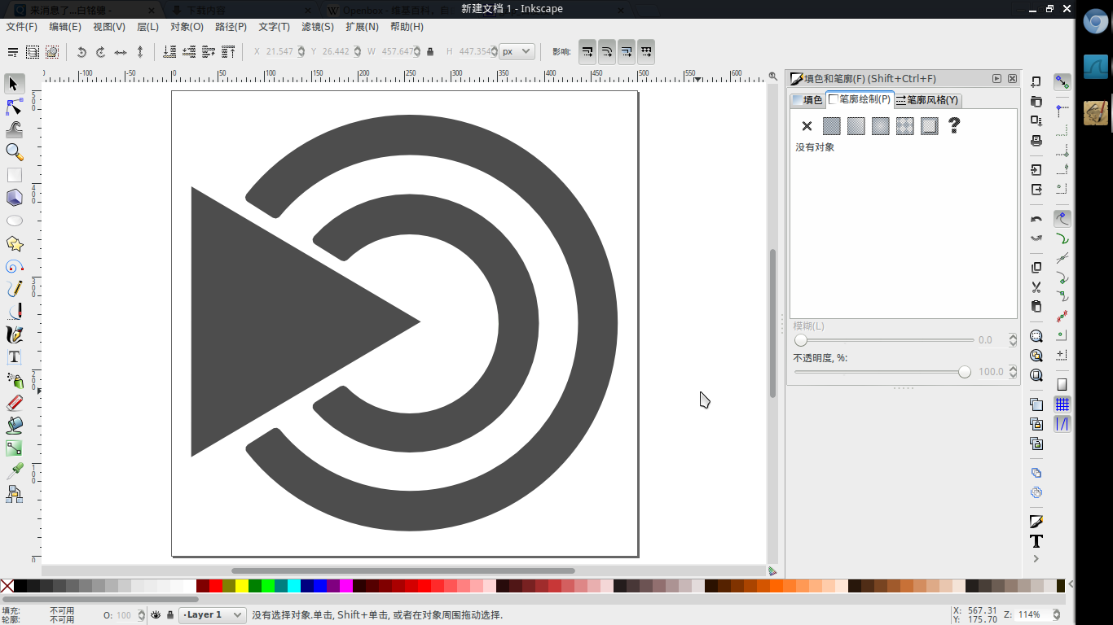The width and height of the screenshot is (1113, 625).
Task: Switch to the 填色 tab
Action: [807, 100]
